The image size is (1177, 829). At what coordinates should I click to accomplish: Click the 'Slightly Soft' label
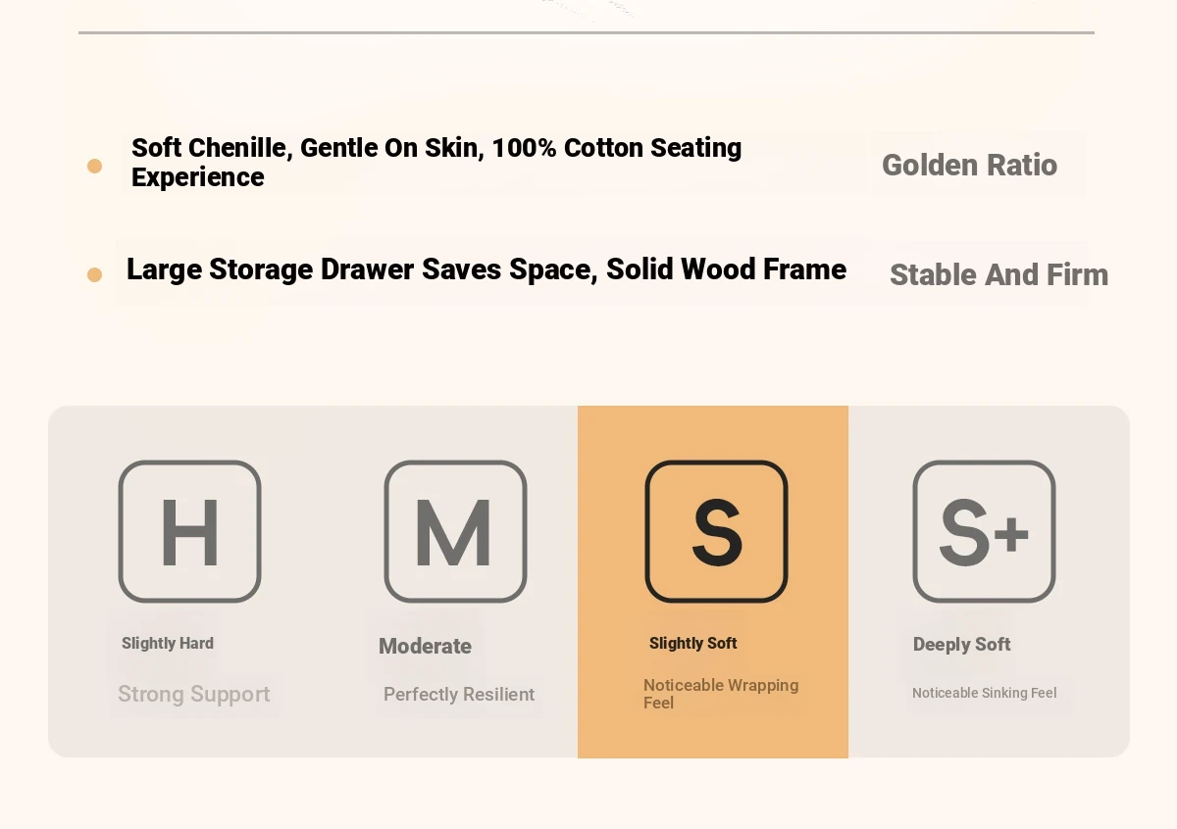pyautogui.click(x=692, y=643)
